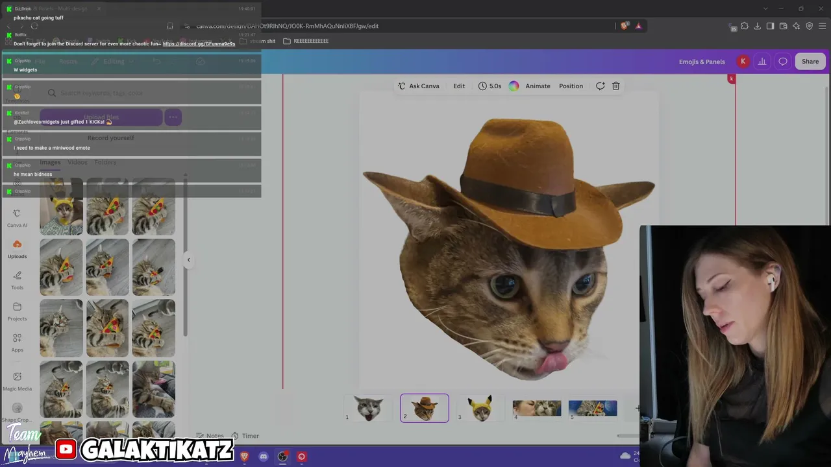Open the analytics bar chart icon
The height and width of the screenshot is (467, 831).
click(x=762, y=62)
